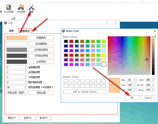Click the 次网格线颜色 button
The width and height of the screenshot is (158, 124).
coord(41,56)
